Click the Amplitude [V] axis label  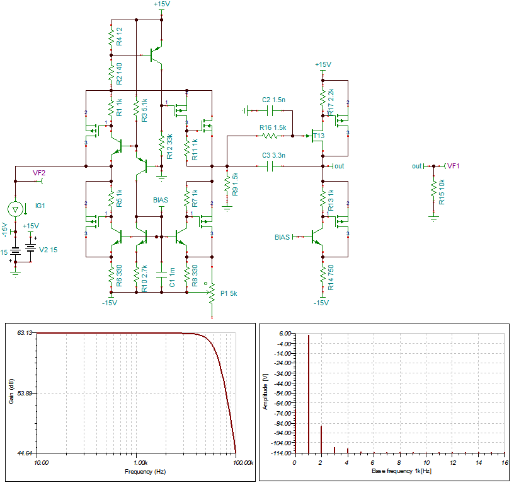pyautogui.click(x=266, y=392)
